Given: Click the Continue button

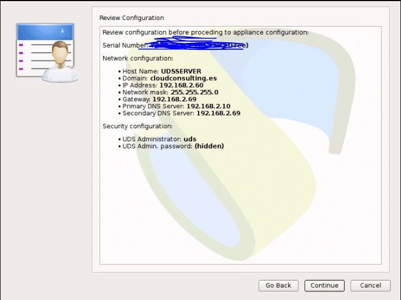Looking at the screenshot, I should pyautogui.click(x=324, y=285).
